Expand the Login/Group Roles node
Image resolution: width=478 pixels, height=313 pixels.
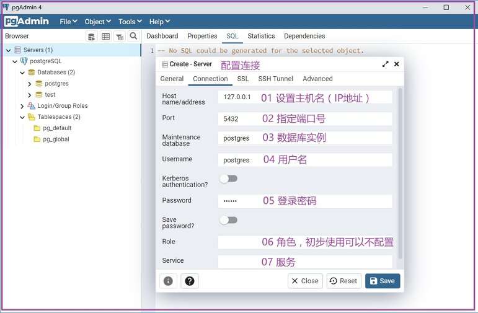coord(22,107)
